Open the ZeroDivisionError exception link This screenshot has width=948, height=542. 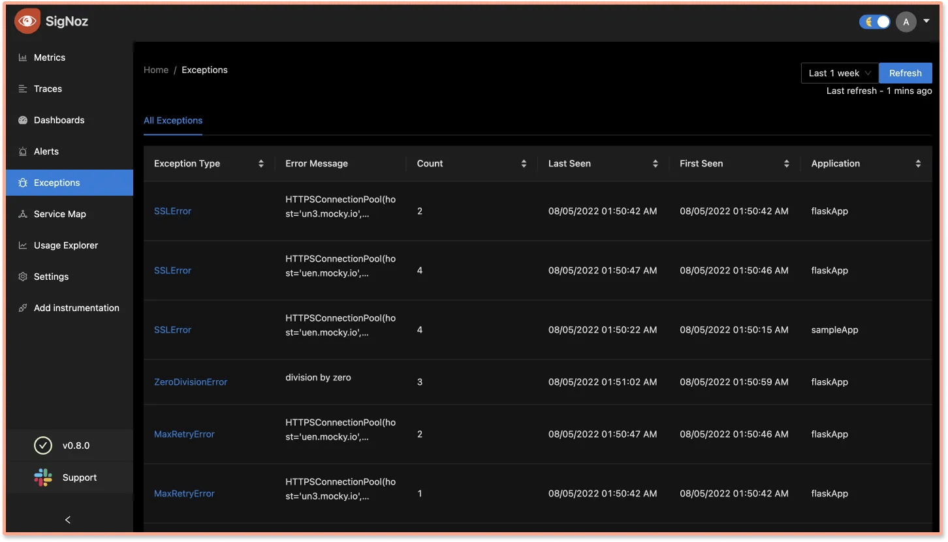click(191, 382)
